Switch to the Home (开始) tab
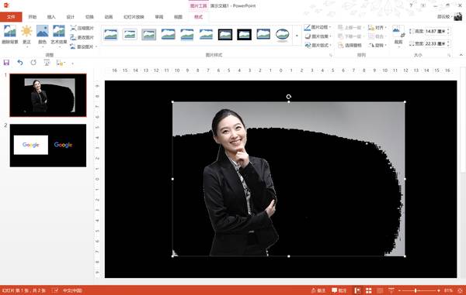This screenshot has height=295, width=466. pos(32,17)
